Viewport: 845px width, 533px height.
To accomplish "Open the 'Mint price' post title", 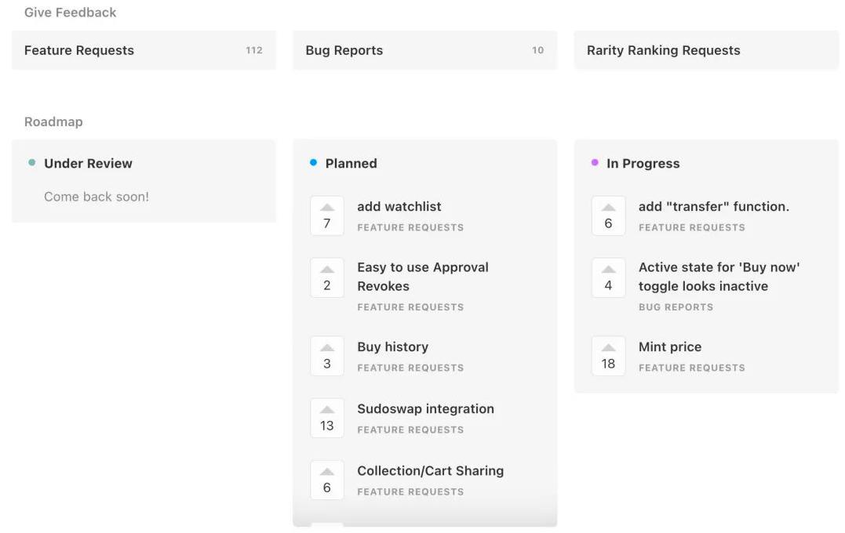I will pos(669,347).
